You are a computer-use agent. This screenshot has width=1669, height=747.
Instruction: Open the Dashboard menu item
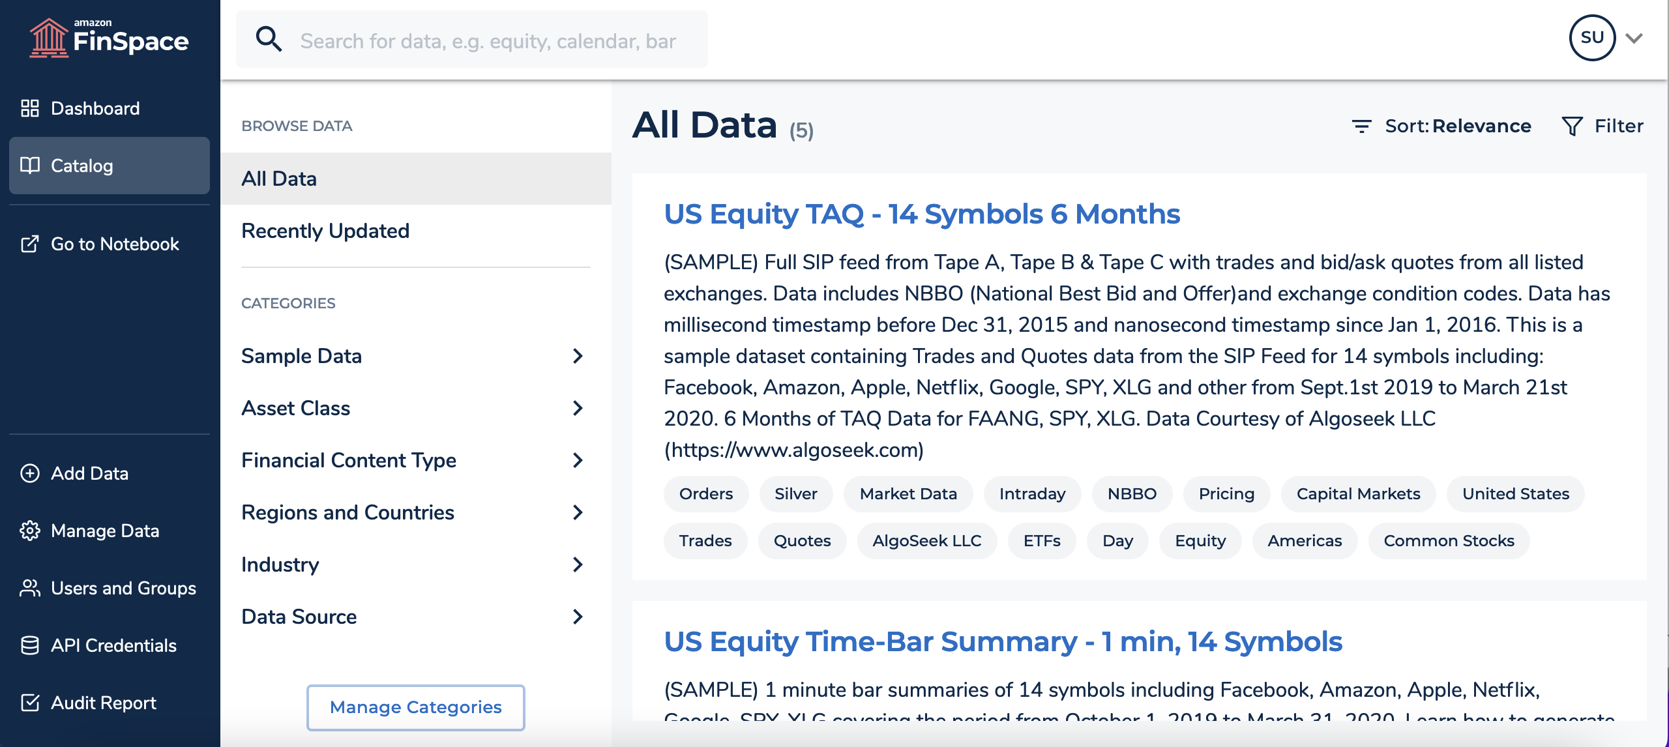[110, 108]
